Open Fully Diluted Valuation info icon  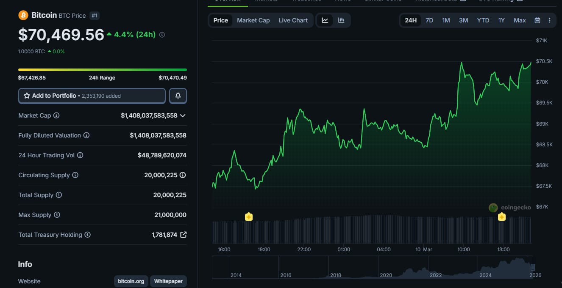point(86,135)
